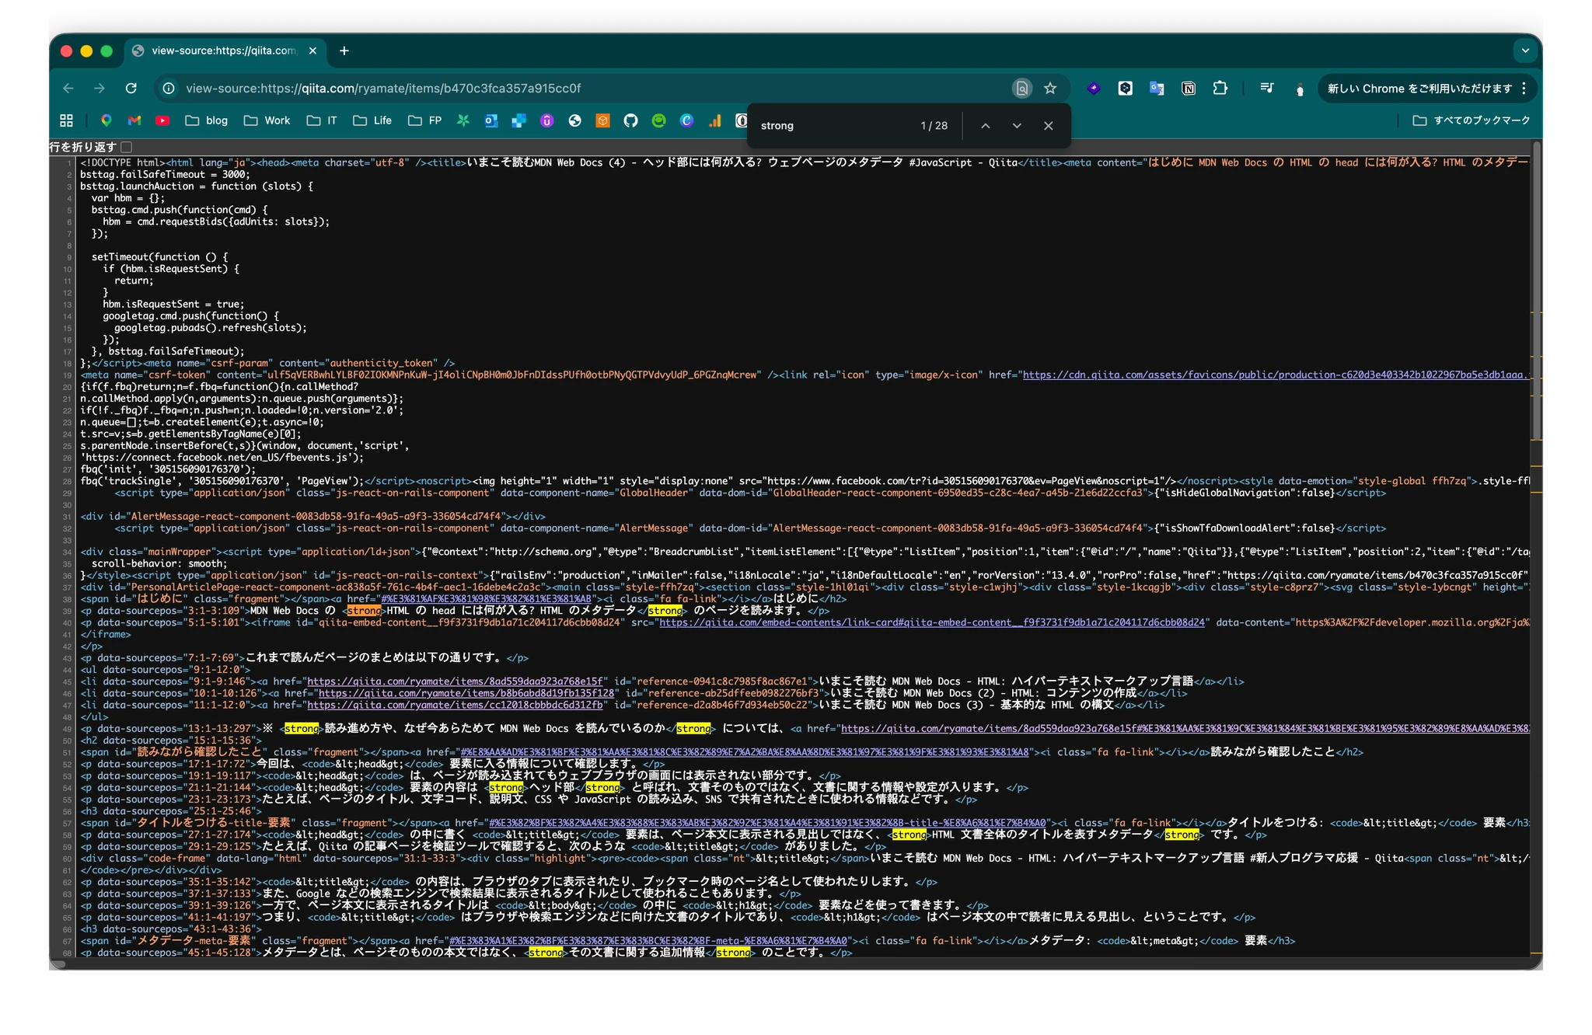
Task: Expand the tab search chevron dropdown
Action: 1525,51
